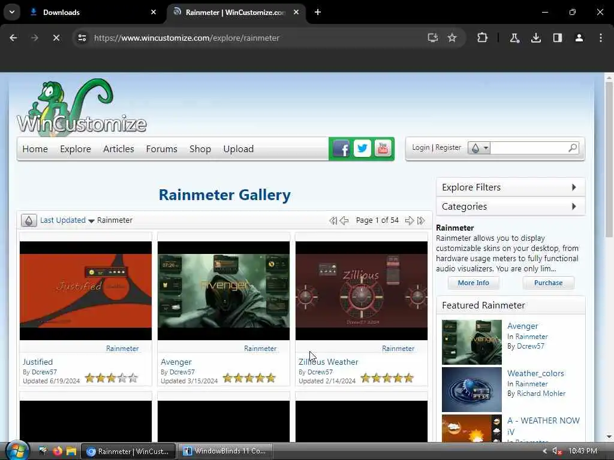Image resolution: width=614 pixels, height=460 pixels.
Task: Open the Chrome three-dot menu
Action: (x=601, y=38)
